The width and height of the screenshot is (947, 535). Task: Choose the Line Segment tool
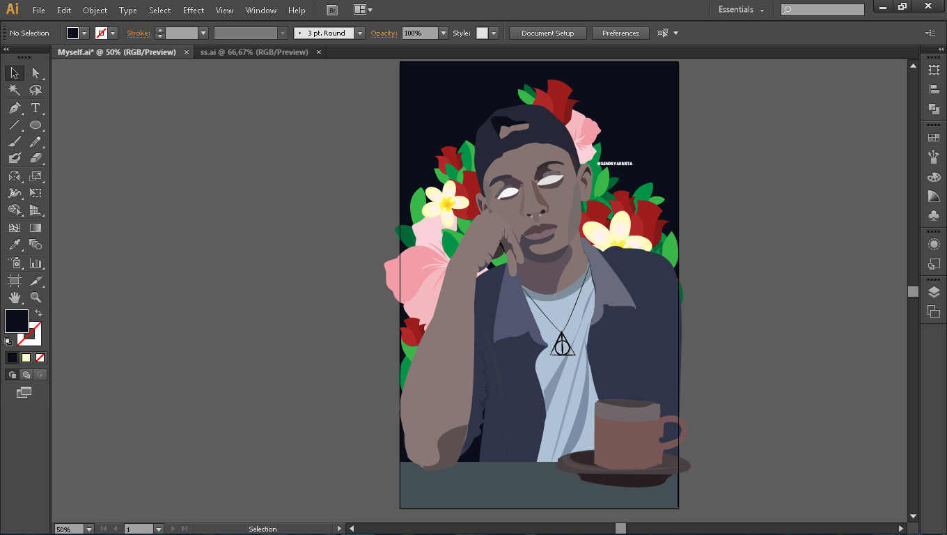(x=15, y=125)
